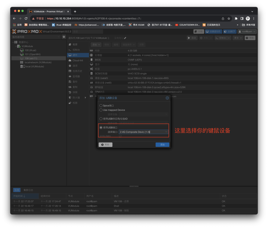The image size is (268, 228).
Task: Choose the Use mapped Device option
Action: click(x=101, y=110)
